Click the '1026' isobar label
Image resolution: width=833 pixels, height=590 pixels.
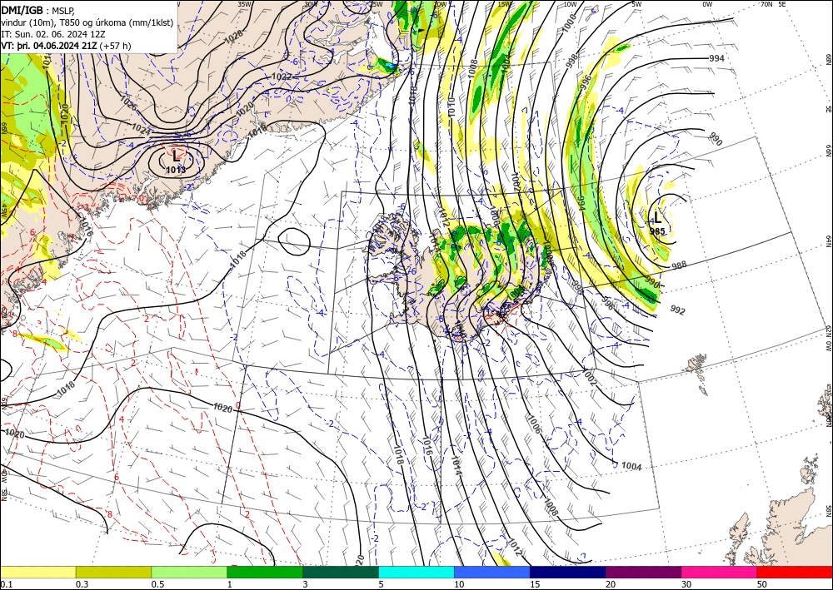click(128, 103)
